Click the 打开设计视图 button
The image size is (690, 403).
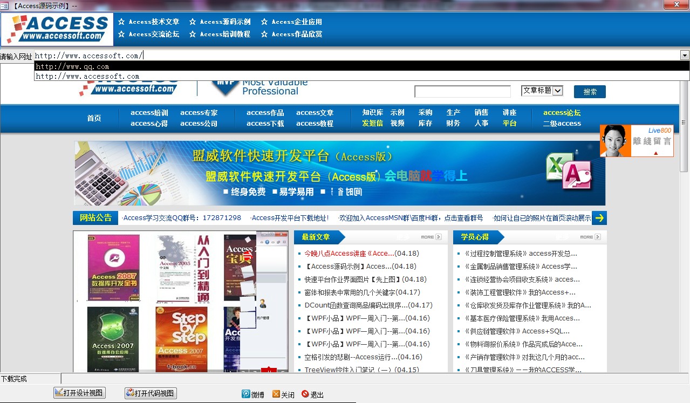pos(79,393)
